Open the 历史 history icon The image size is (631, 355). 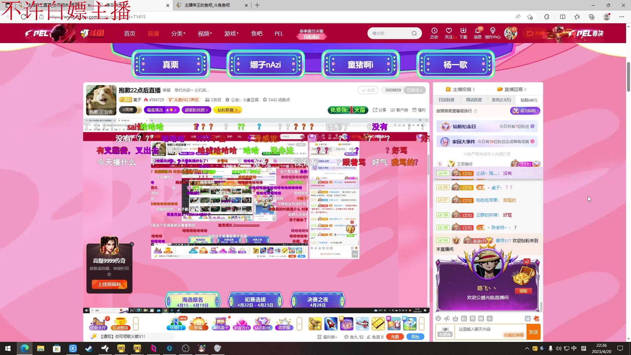click(434, 33)
